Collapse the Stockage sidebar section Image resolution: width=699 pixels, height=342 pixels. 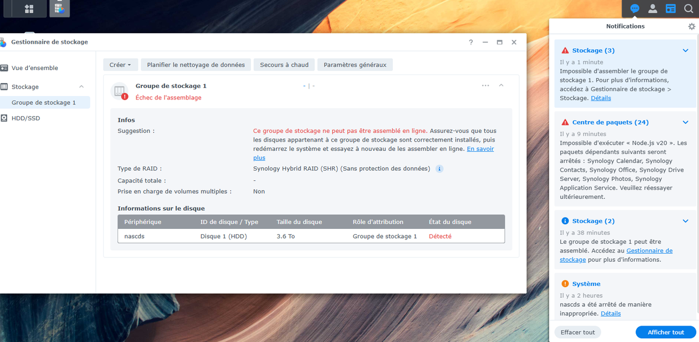point(81,87)
